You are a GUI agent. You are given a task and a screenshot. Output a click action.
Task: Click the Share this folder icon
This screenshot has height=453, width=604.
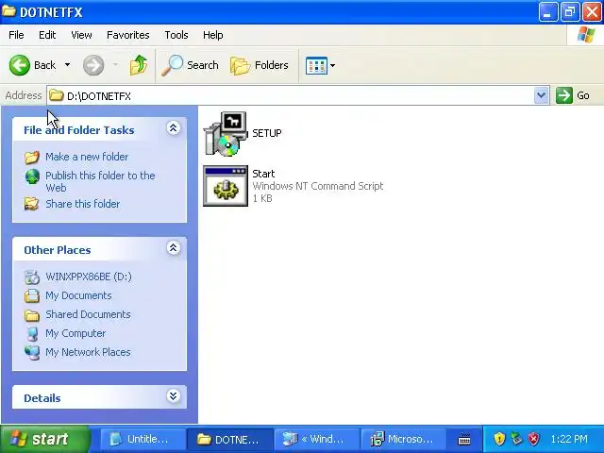pyautogui.click(x=31, y=204)
